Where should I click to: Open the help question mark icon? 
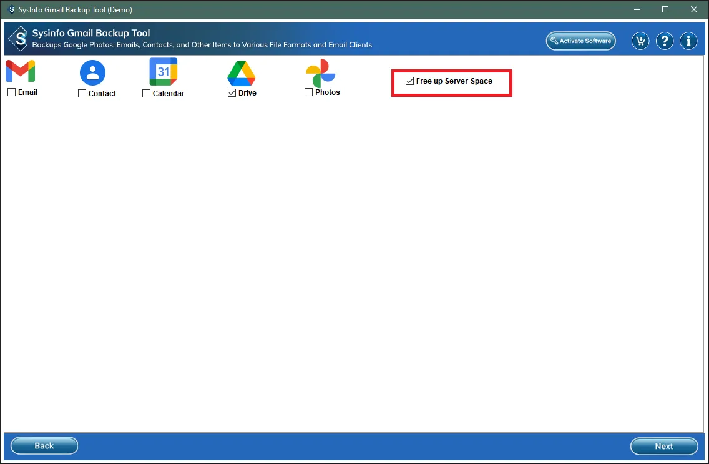(664, 41)
